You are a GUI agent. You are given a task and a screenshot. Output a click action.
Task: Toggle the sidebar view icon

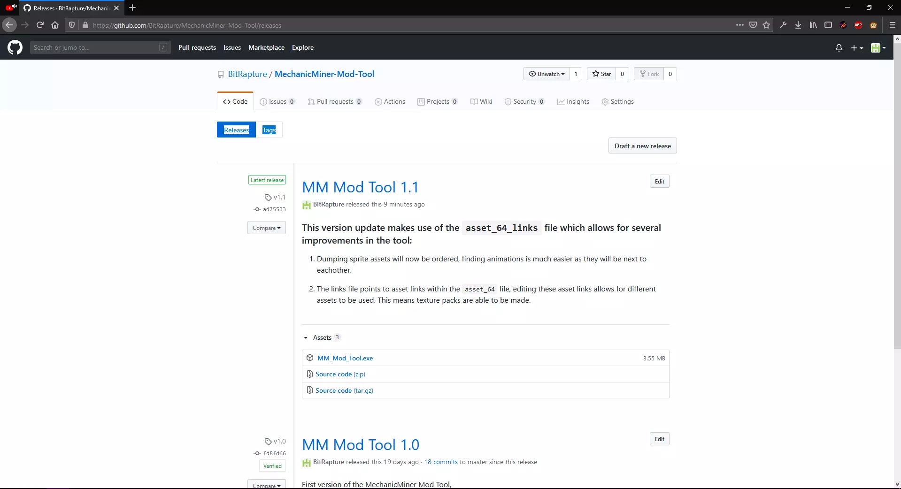828,25
